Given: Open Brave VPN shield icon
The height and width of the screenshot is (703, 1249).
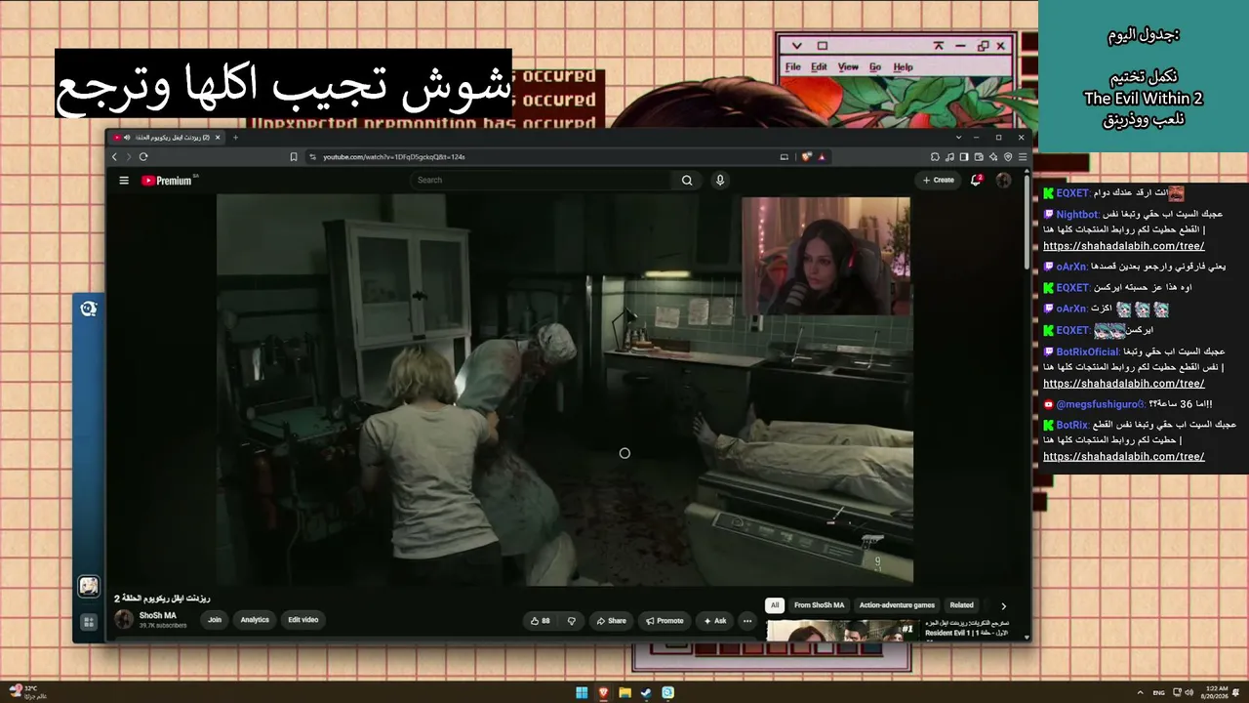Looking at the screenshot, I should 1008,156.
